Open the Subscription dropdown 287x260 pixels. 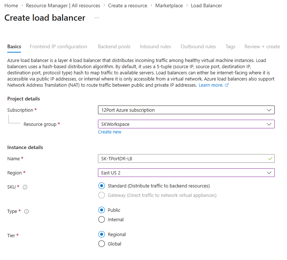[186, 110]
